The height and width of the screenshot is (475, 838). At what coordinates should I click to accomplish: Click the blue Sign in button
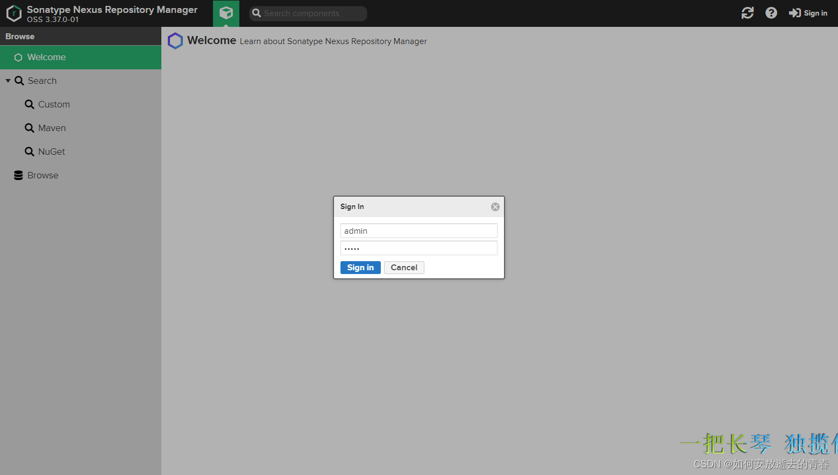click(x=360, y=268)
